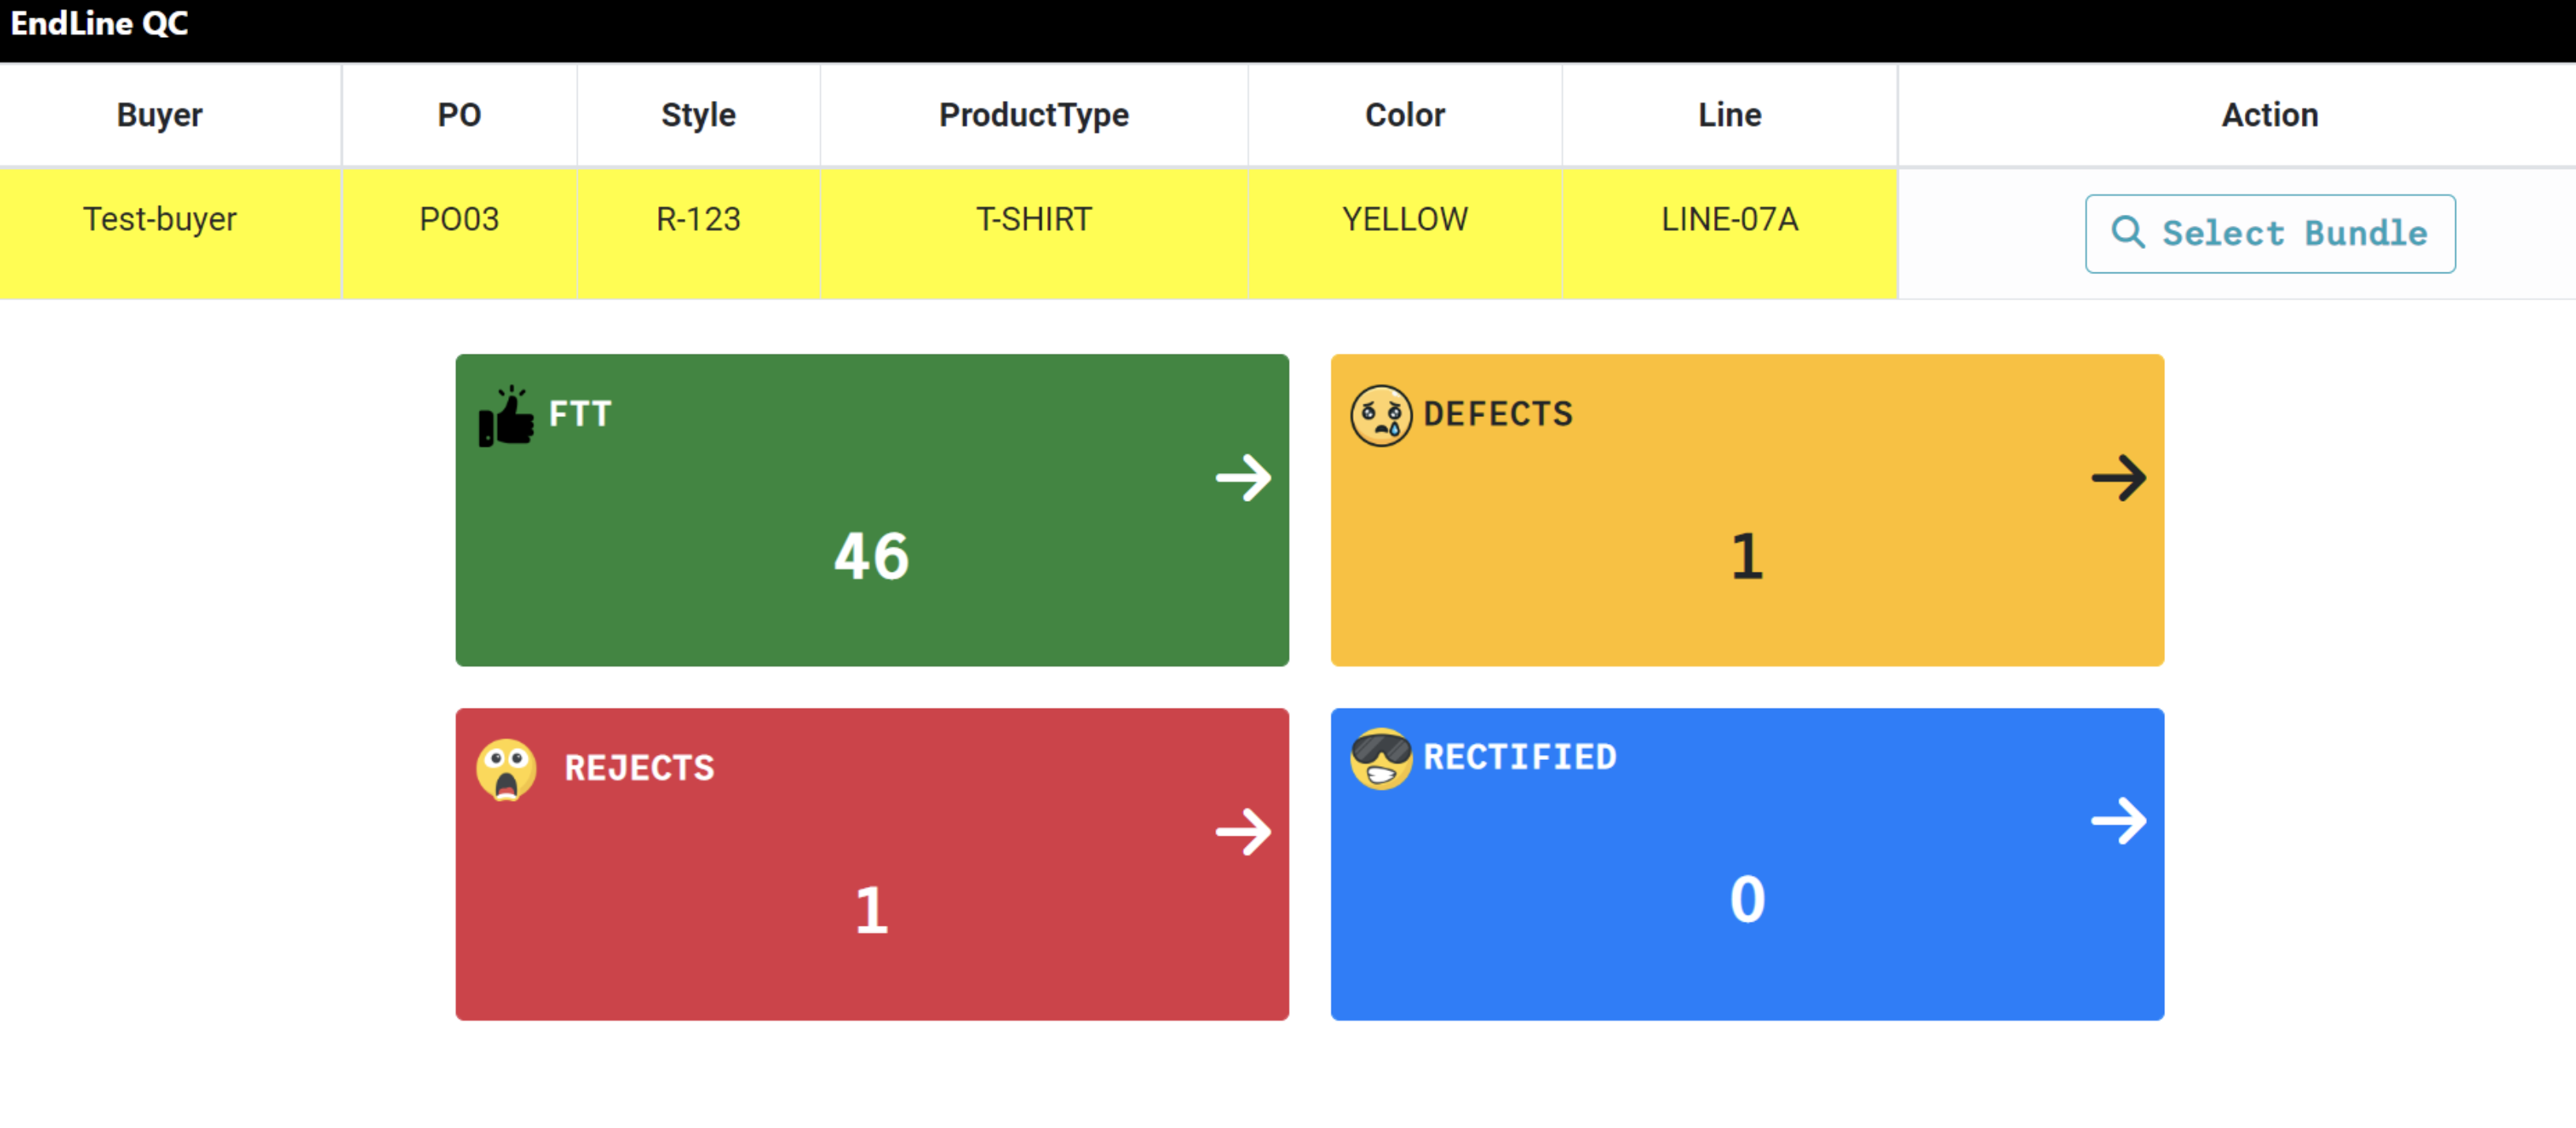The height and width of the screenshot is (1128, 2576).
Task: Click the scared face icon on Rejects
Action: [x=506, y=769]
